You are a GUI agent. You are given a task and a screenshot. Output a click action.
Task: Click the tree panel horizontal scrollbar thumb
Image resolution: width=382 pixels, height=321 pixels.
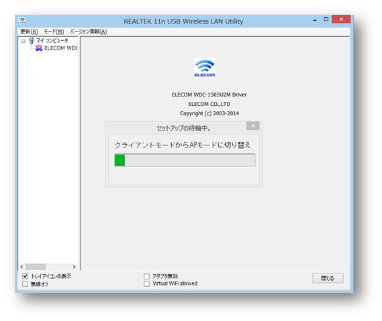(x=36, y=267)
